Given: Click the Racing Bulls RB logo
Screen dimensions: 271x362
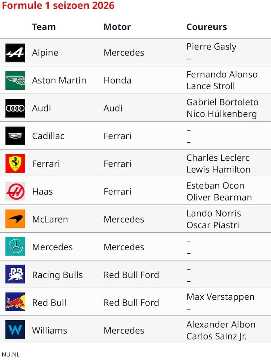Looking at the screenshot, I should click(15, 274).
